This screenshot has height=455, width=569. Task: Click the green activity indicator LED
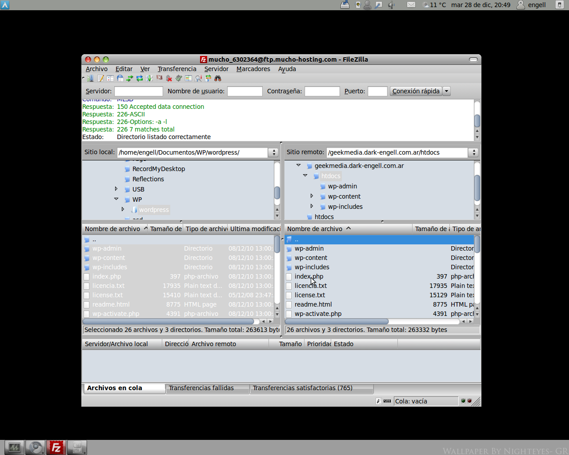[463, 401]
